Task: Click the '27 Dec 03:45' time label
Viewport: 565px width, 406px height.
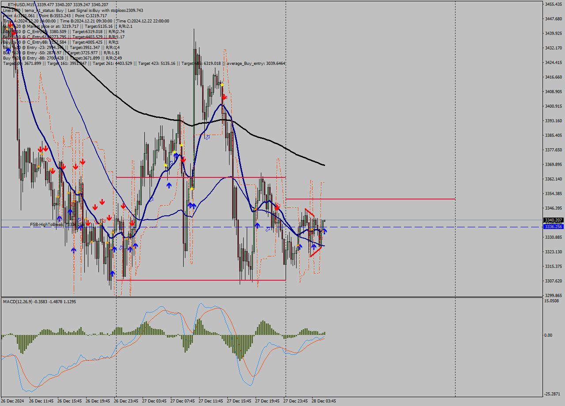Action: click(x=154, y=401)
